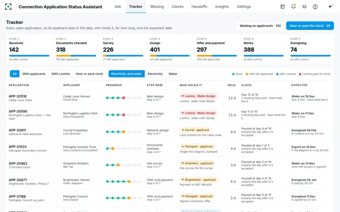Open the user profile icon
340x212 pixels.
pyautogui.click(x=315, y=7)
